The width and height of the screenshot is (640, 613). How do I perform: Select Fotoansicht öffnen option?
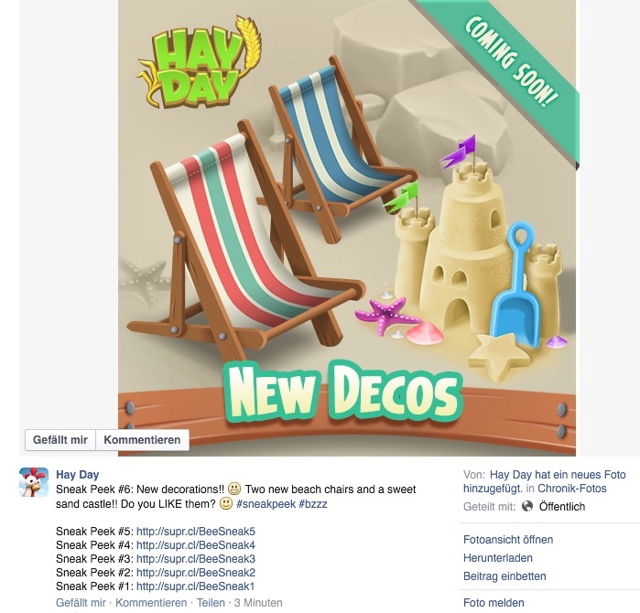[x=508, y=540]
